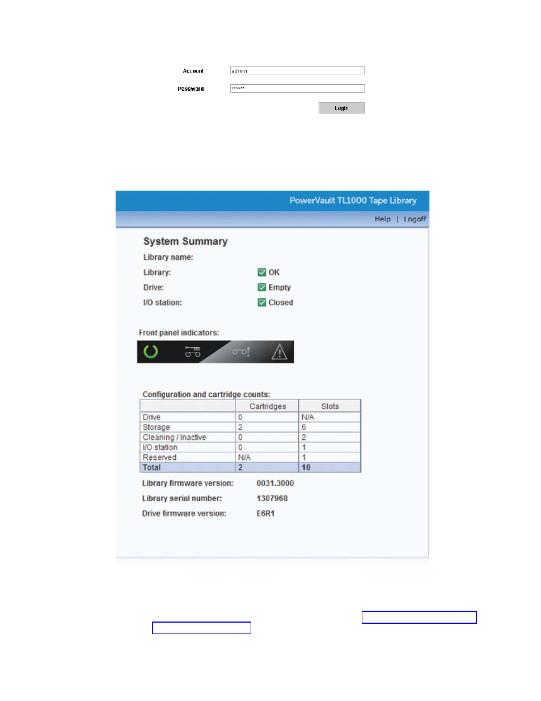This screenshot has height=701, width=541.
Task: Select the Total row label
Action: [151, 468]
